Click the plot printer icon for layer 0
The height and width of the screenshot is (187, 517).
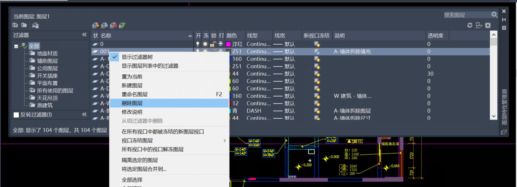point(221,44)
